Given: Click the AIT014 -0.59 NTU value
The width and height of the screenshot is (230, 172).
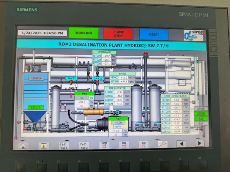Looking at the screenshot, I should click(177, 123).
